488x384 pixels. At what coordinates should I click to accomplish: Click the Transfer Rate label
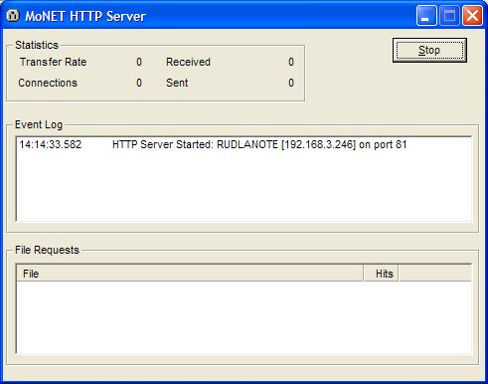click(53, 62)
